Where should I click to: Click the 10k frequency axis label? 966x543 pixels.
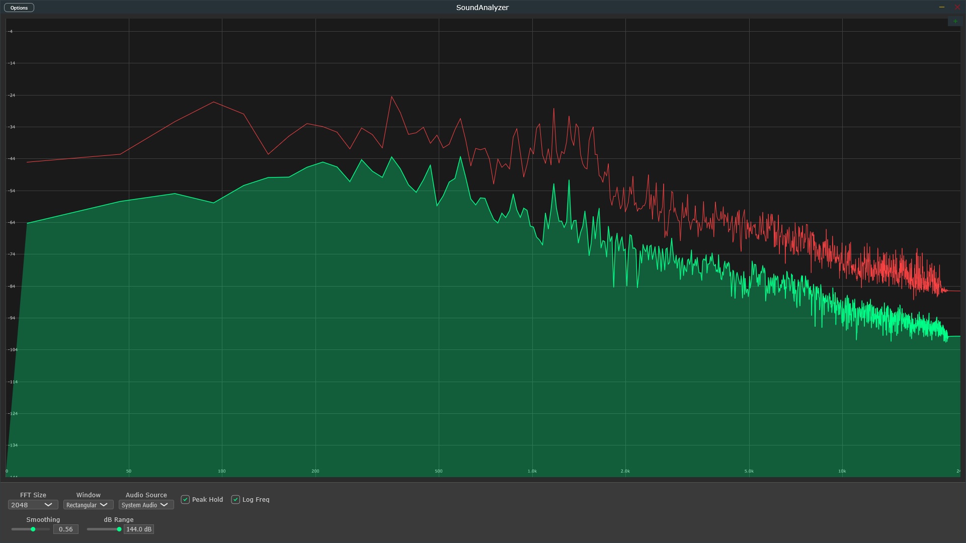pos(842,471)
